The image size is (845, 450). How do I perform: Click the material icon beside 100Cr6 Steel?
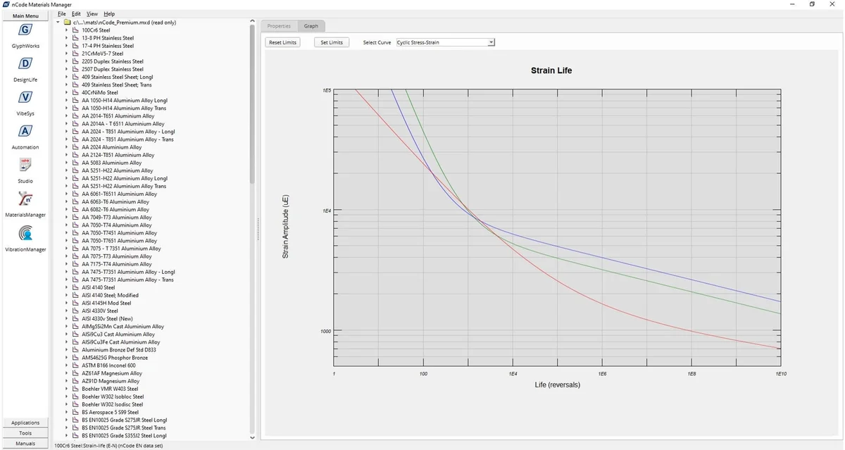75,30
